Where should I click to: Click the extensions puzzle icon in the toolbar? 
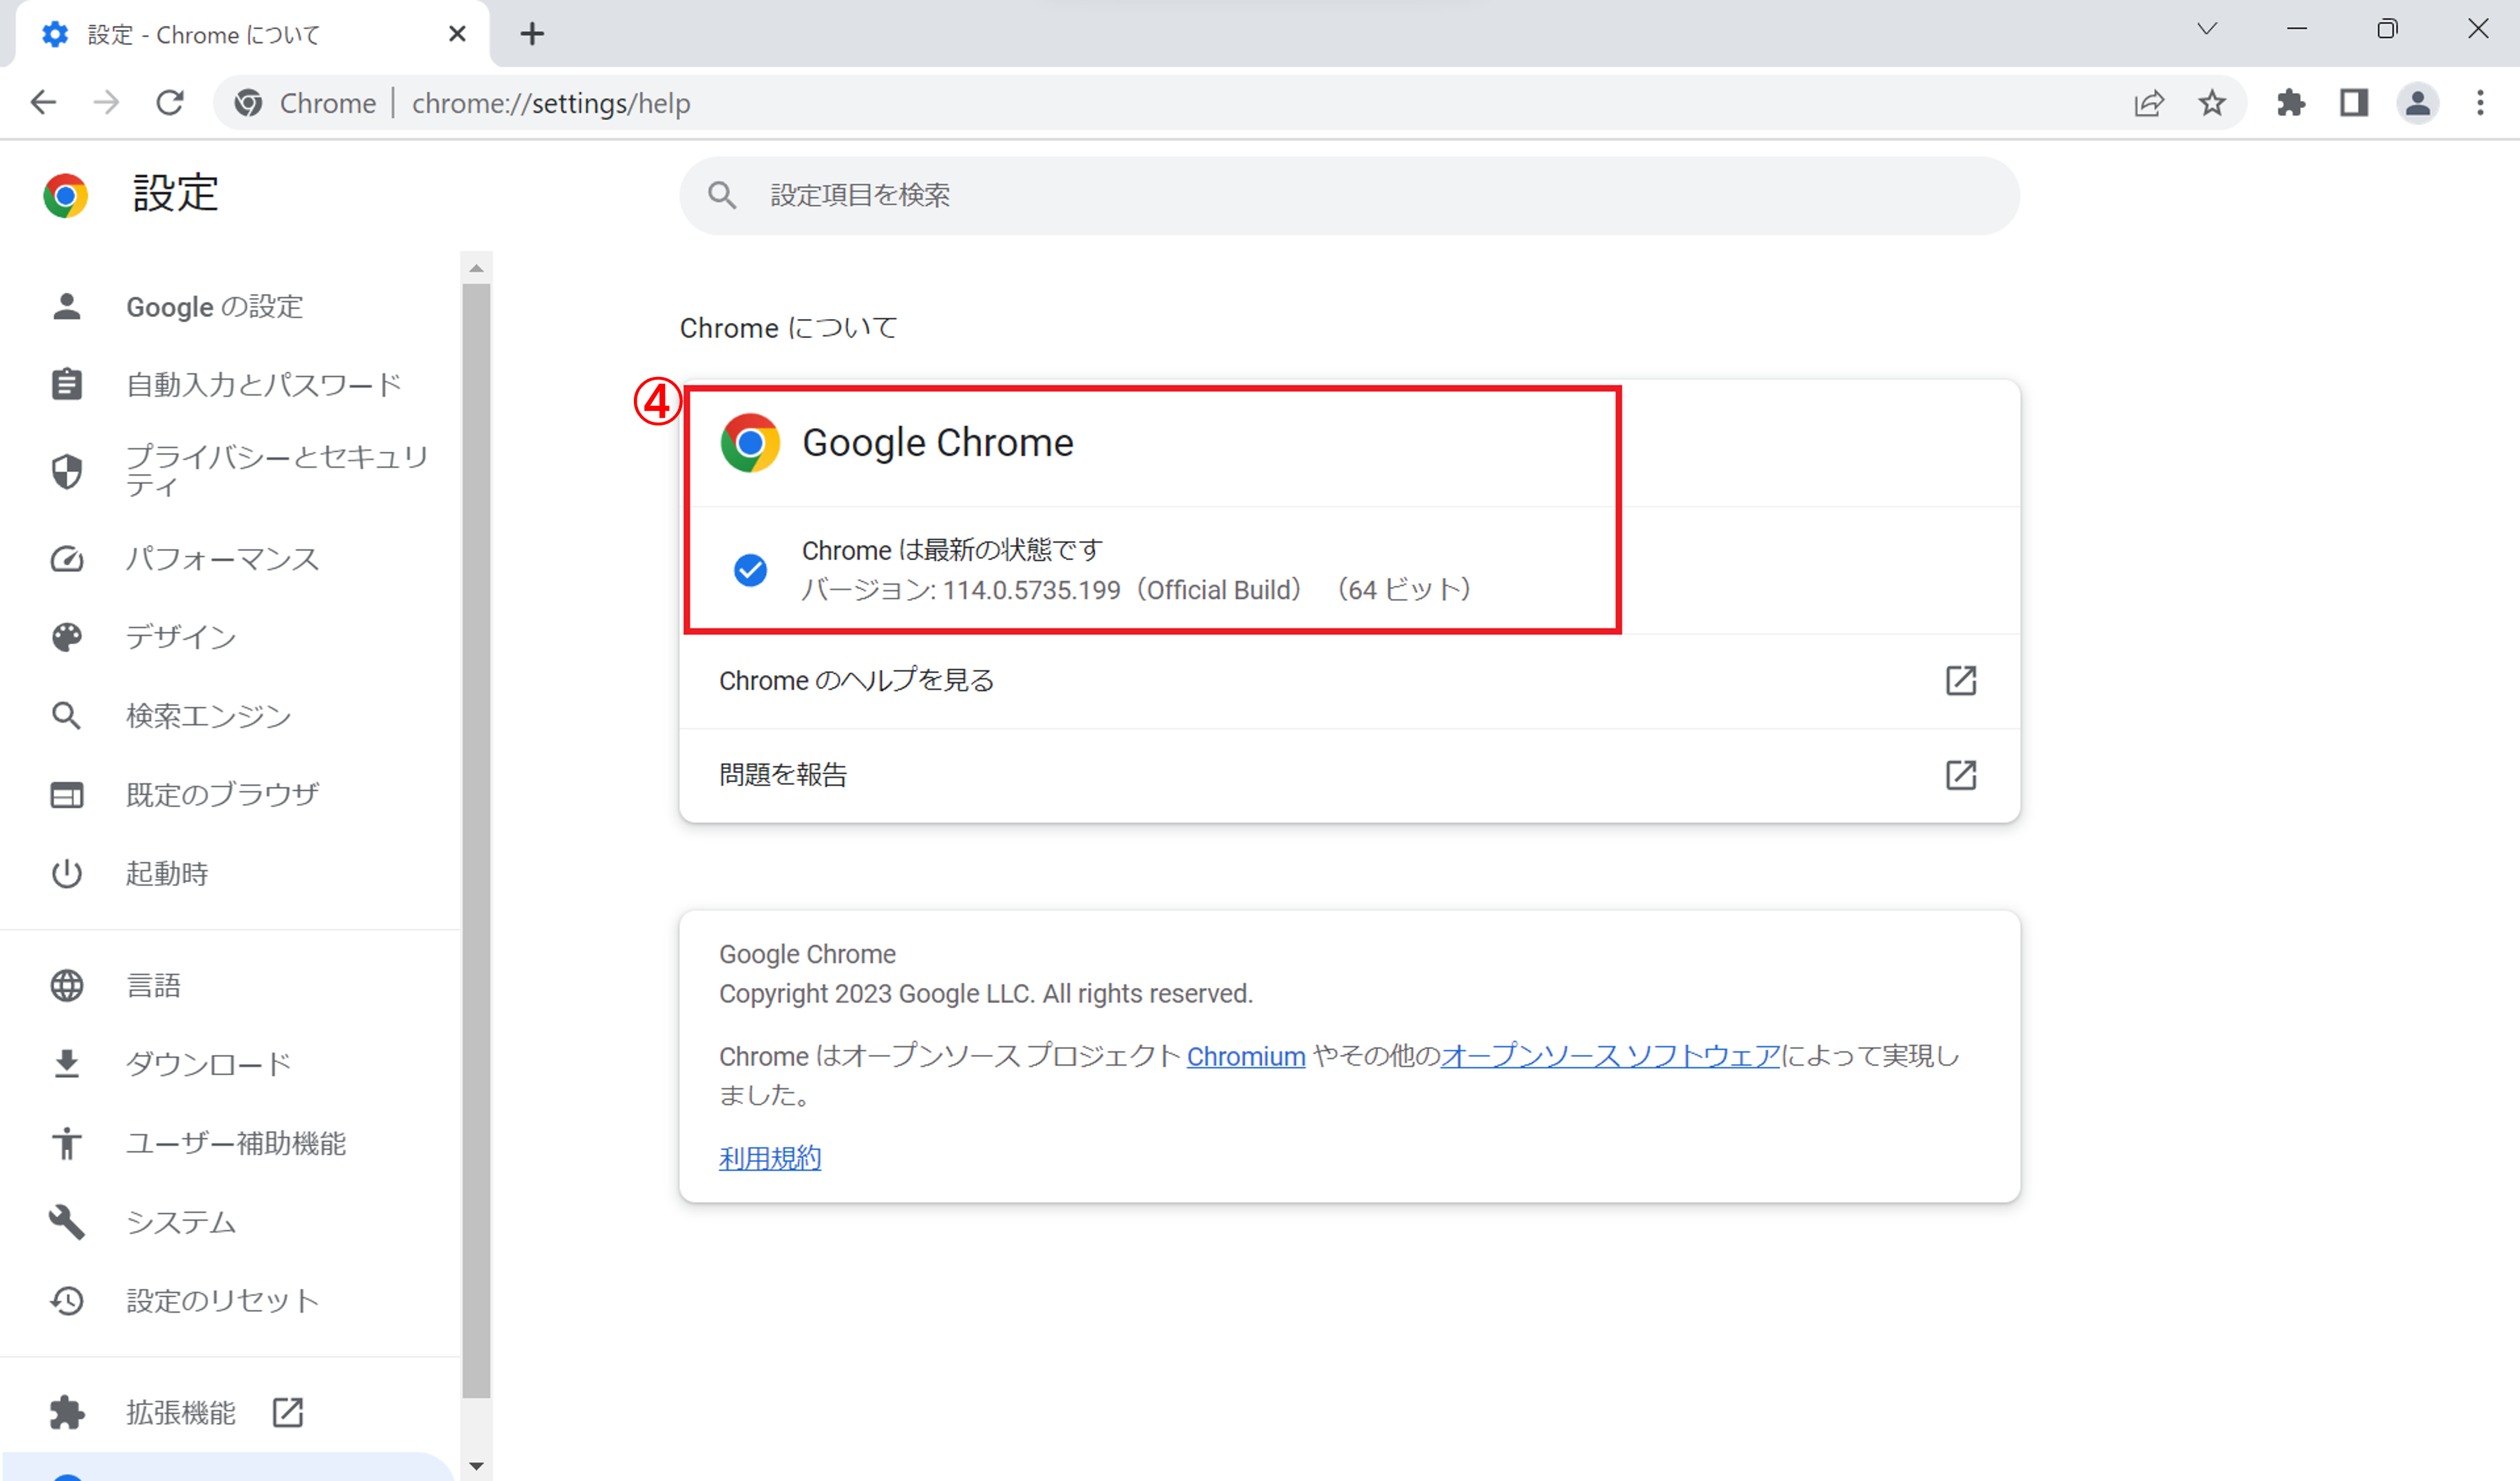click(x=2291, y=103)
